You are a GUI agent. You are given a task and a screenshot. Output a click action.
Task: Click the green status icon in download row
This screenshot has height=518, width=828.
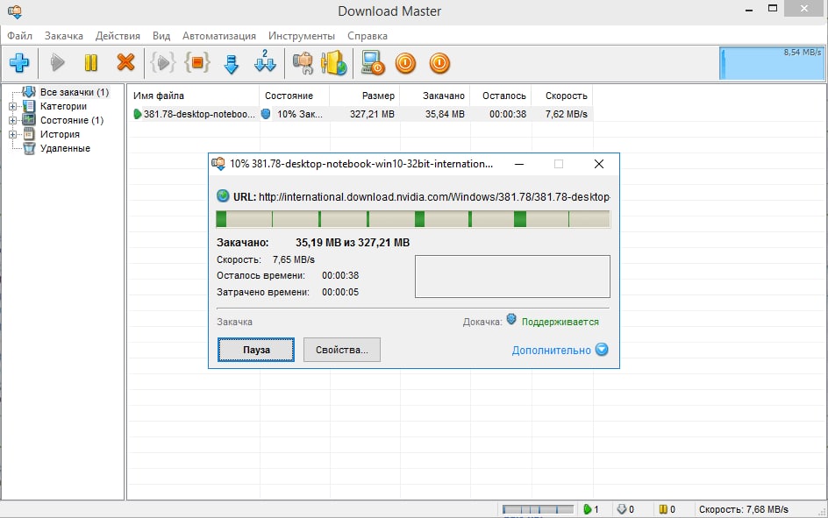tap(138, 114)
